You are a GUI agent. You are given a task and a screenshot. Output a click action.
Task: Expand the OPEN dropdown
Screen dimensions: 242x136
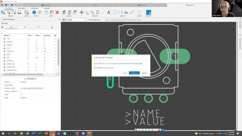point(26,16)
